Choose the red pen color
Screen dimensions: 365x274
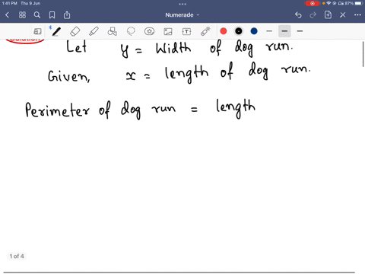(224, 31)
